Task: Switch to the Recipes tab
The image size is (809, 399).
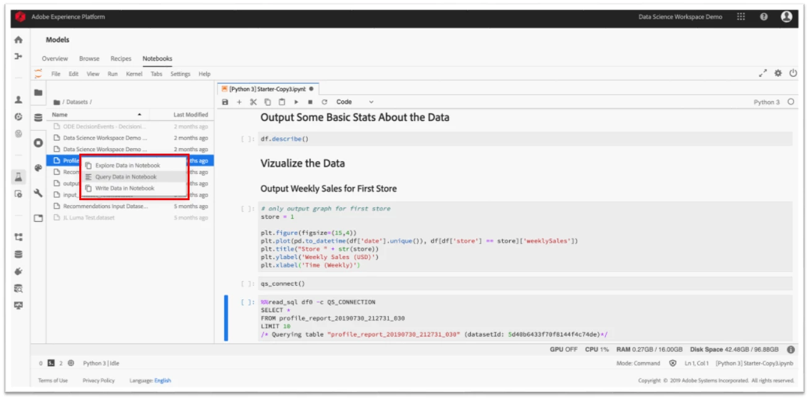Action: 121,59
